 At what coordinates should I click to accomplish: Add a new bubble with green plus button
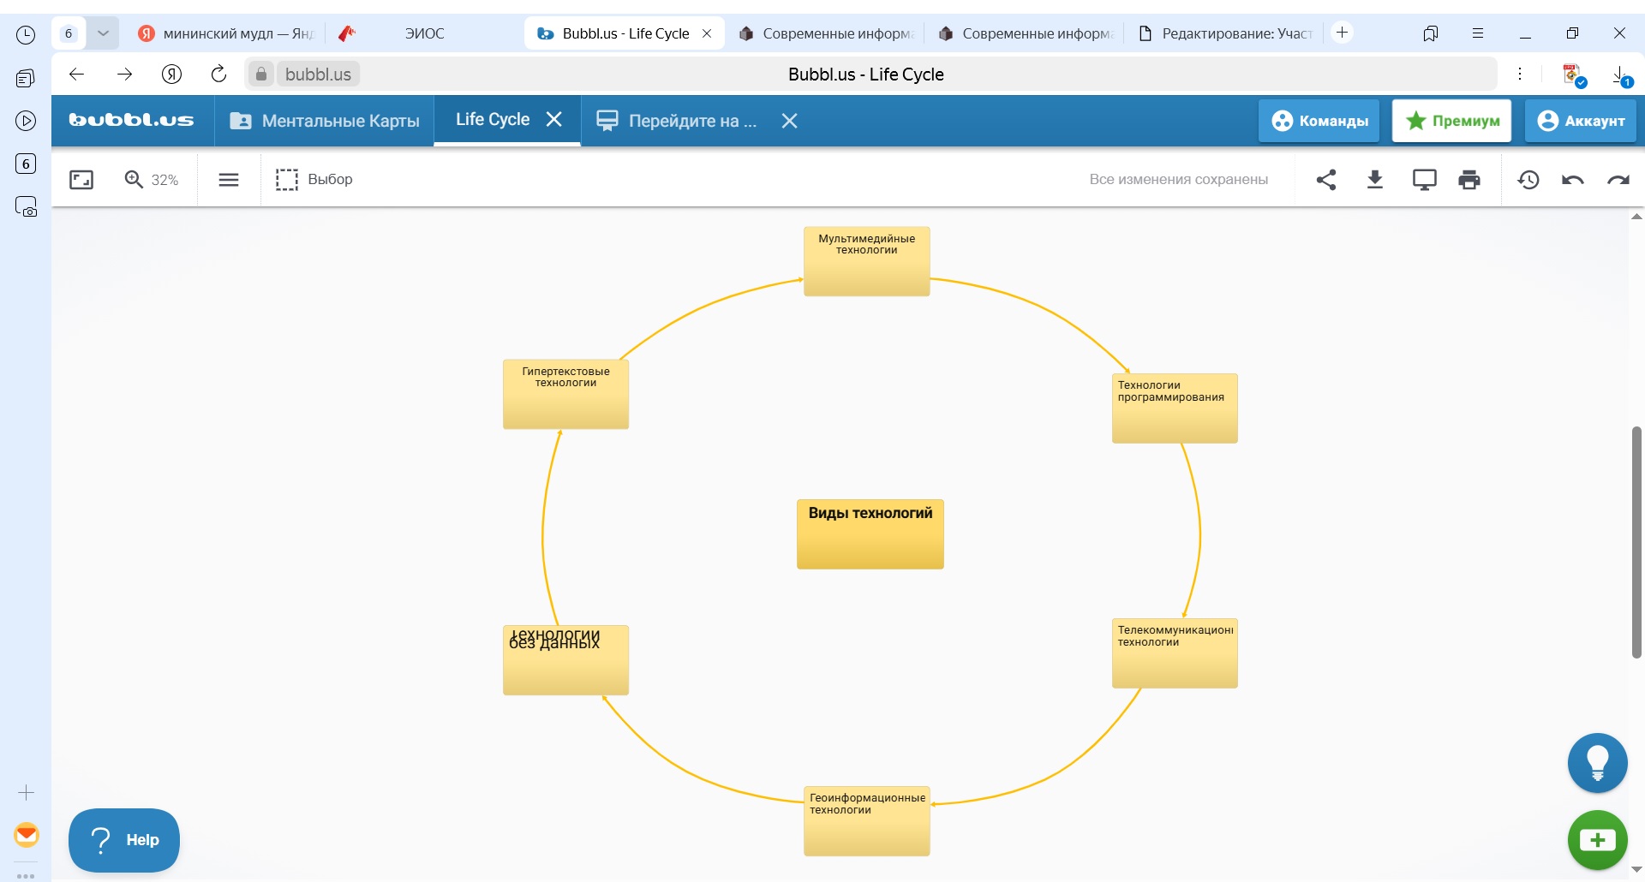point(1597,840)
